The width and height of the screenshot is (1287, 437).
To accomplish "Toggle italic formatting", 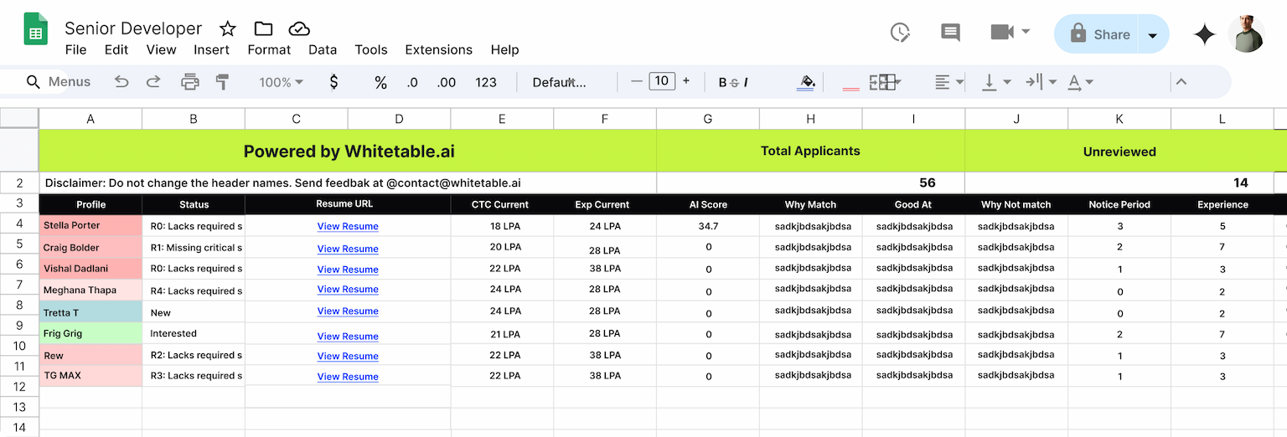I will [746, 82].
